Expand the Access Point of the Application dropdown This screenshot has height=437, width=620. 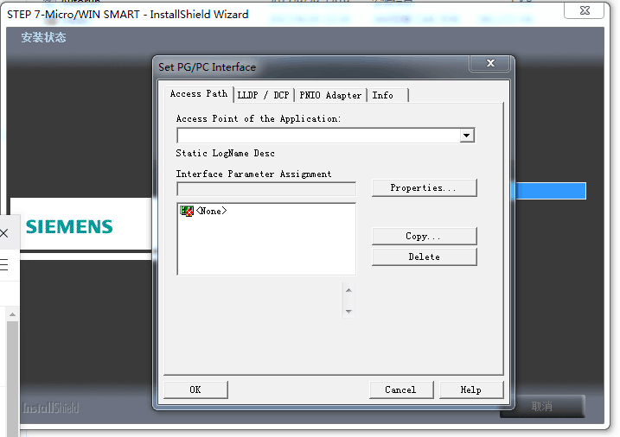pyautogui.click(x=467, y=136)
